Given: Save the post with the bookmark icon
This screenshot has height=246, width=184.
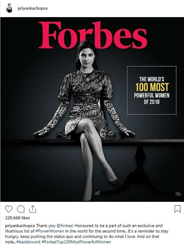Looking at the screenshot, I should (177, 209).
